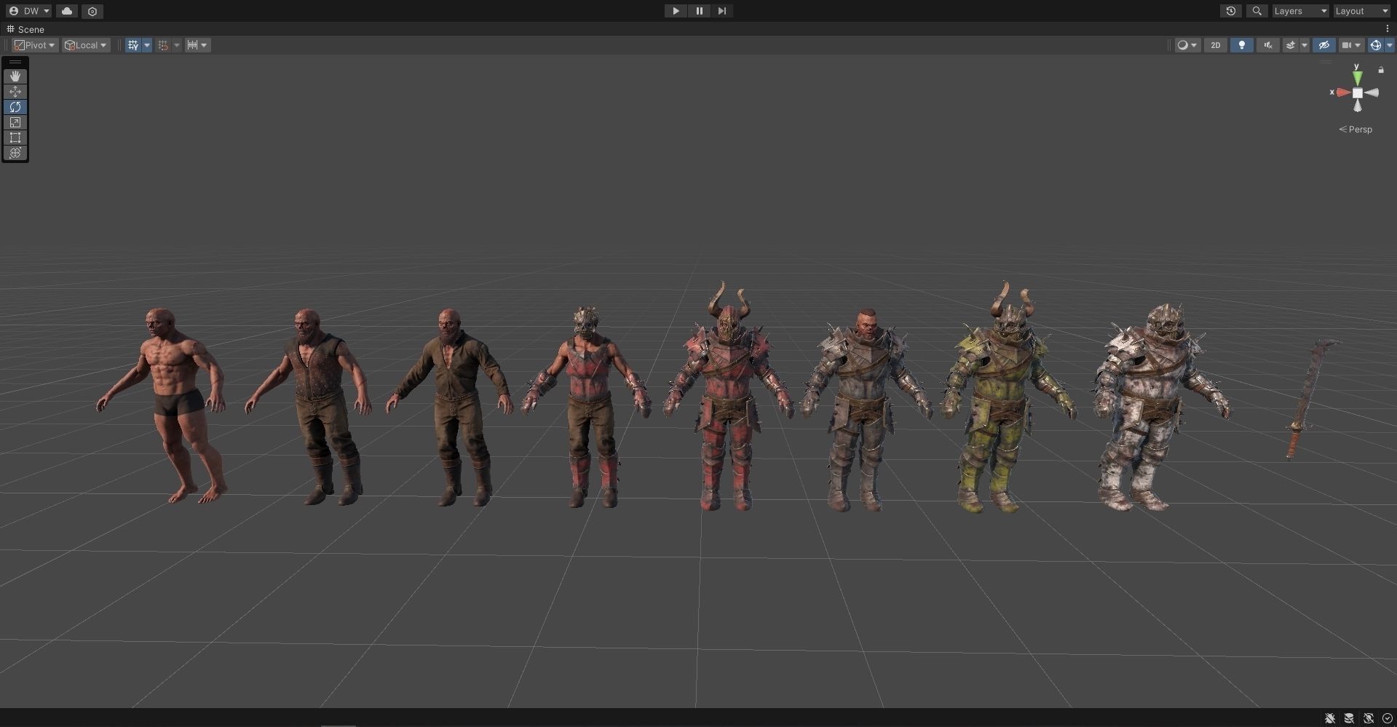Click the checkmark activity status icon
Image resolution: width=1397 pixels, height=727 pixels.
coord(1387,718)
